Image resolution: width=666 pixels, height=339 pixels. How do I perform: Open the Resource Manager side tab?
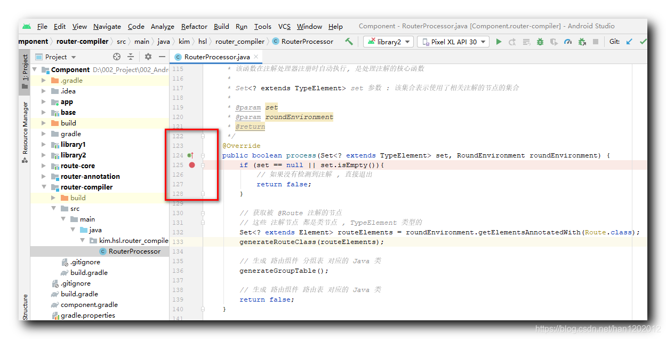point(25,131)
